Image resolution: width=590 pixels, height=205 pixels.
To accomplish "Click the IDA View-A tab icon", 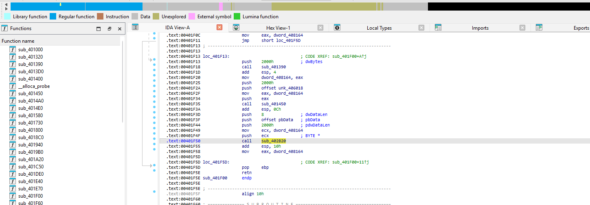I will click(135, 27).
